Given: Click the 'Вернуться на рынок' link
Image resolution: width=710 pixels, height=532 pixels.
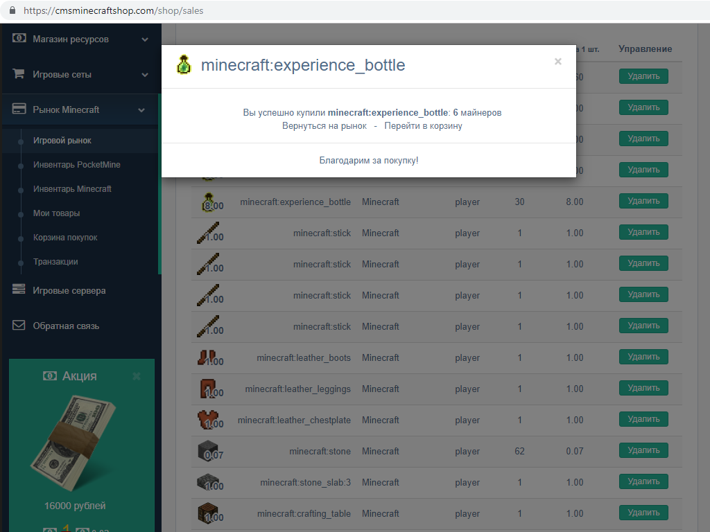Looking at the screenshot, I should coord(324,126).
